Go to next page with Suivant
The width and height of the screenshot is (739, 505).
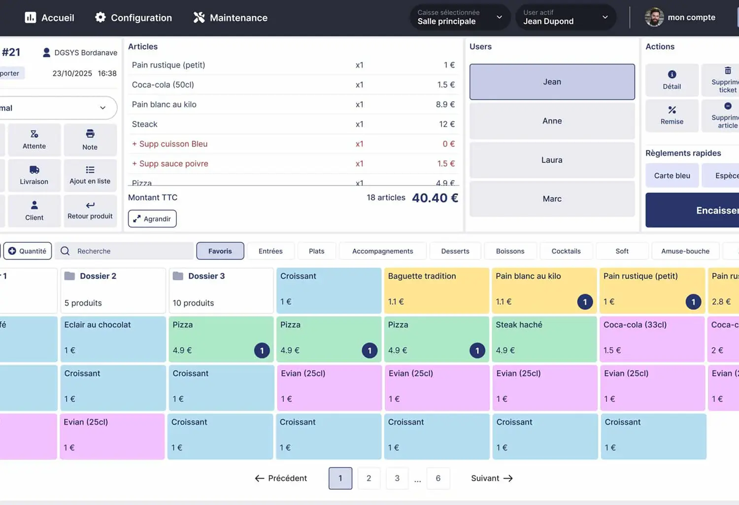click(x=491, y=478)
